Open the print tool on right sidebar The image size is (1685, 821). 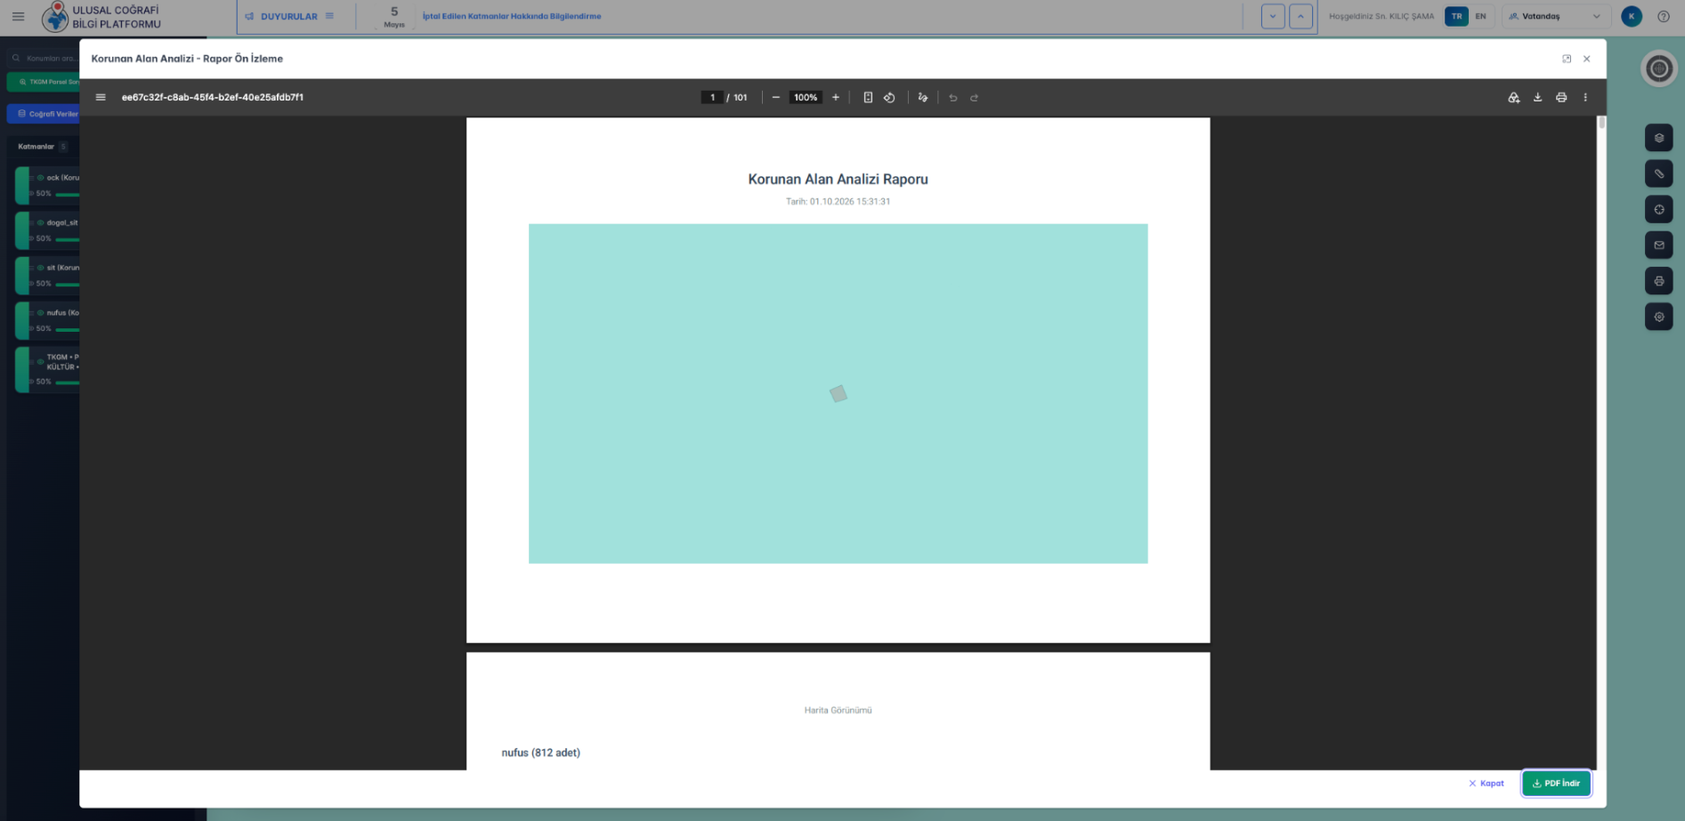click(x=1659, y=281)
